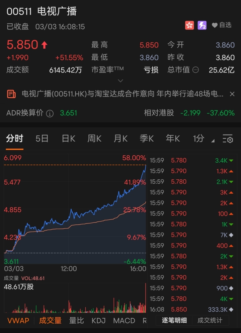Select the 周K chart tab

pos(94,139)
